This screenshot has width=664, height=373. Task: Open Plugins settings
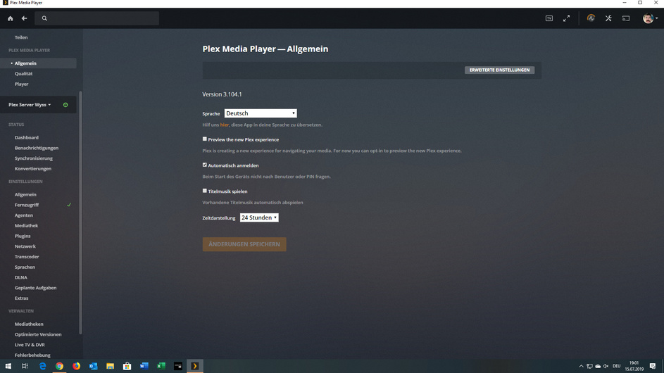(23, 236)
